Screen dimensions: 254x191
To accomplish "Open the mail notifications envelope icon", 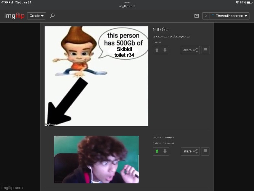I will click(196, 16).
